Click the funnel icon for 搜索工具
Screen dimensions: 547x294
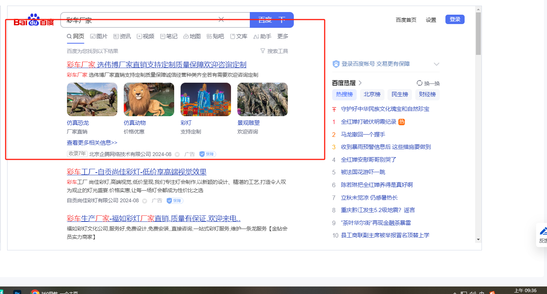click(x=263, y=51)
